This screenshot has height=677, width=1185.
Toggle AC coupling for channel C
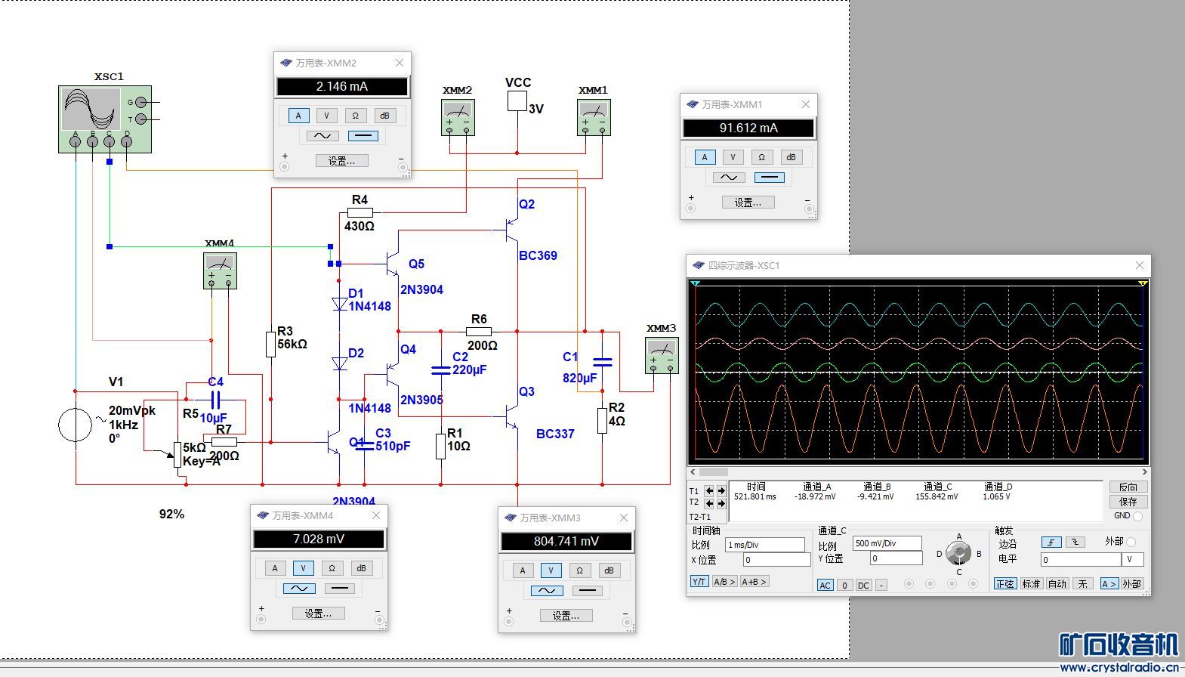click(825, 585)
